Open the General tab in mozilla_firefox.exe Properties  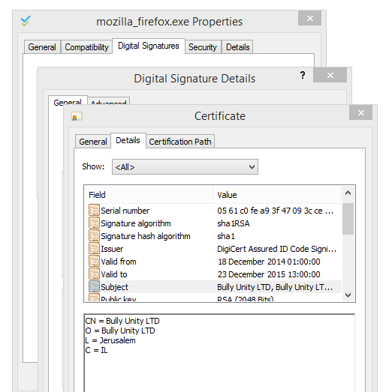pyautogui.click(x=42, y=47)
